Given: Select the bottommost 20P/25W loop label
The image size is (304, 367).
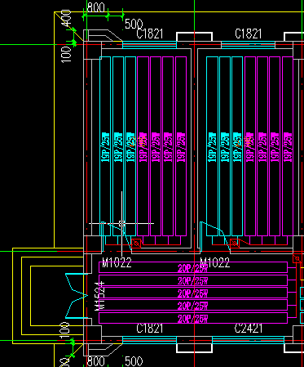Looking at the screenshot, I should (x=192, y=319).
